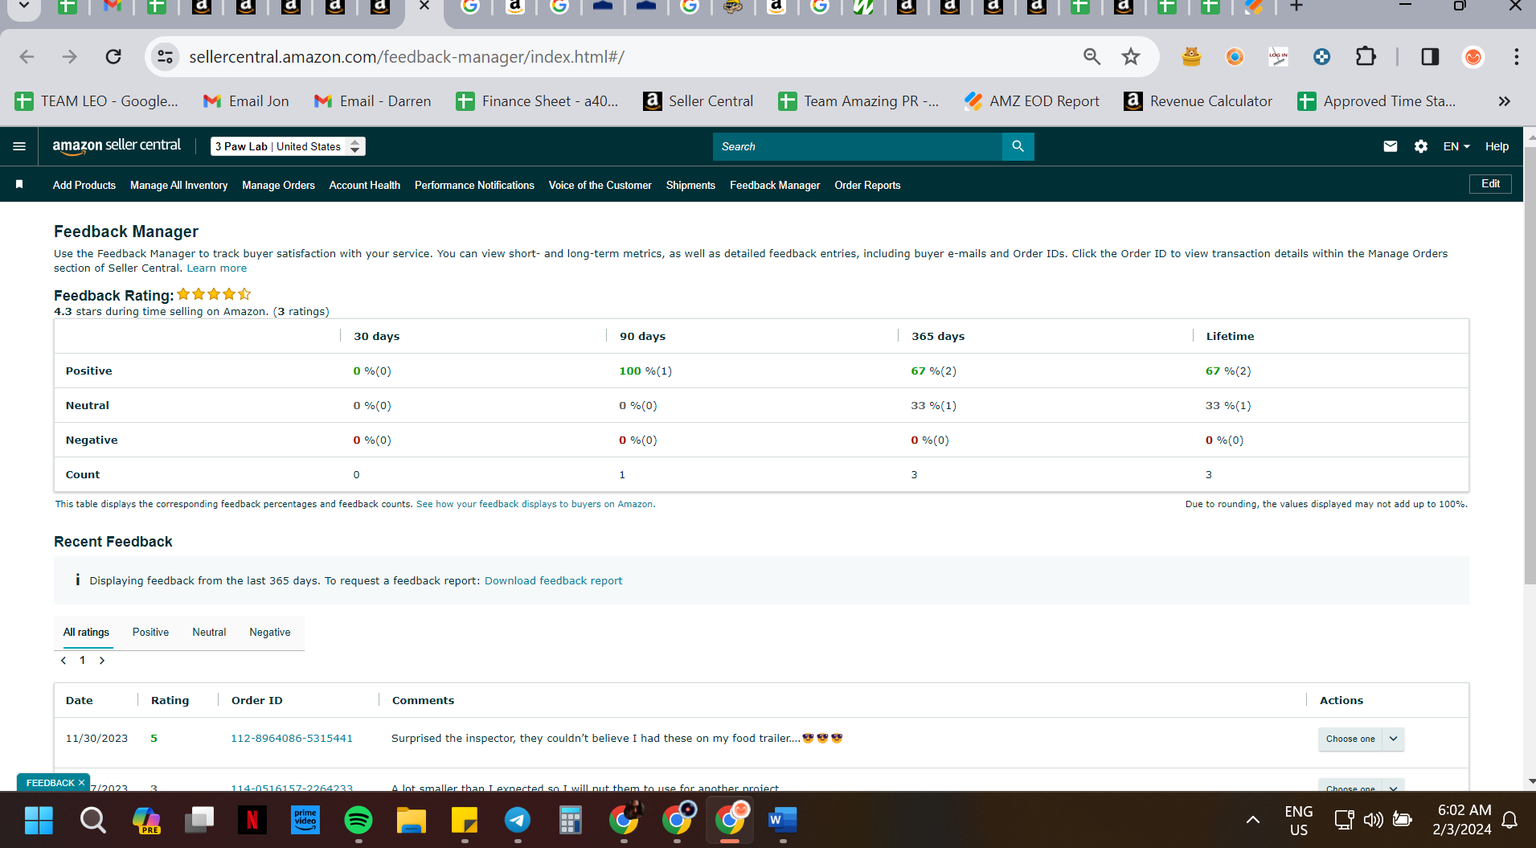Switch to the Negative feedback tab
The image size is (1536, 848).
pos(270,633)
